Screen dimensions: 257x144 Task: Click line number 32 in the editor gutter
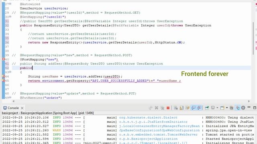click(7, 25)
